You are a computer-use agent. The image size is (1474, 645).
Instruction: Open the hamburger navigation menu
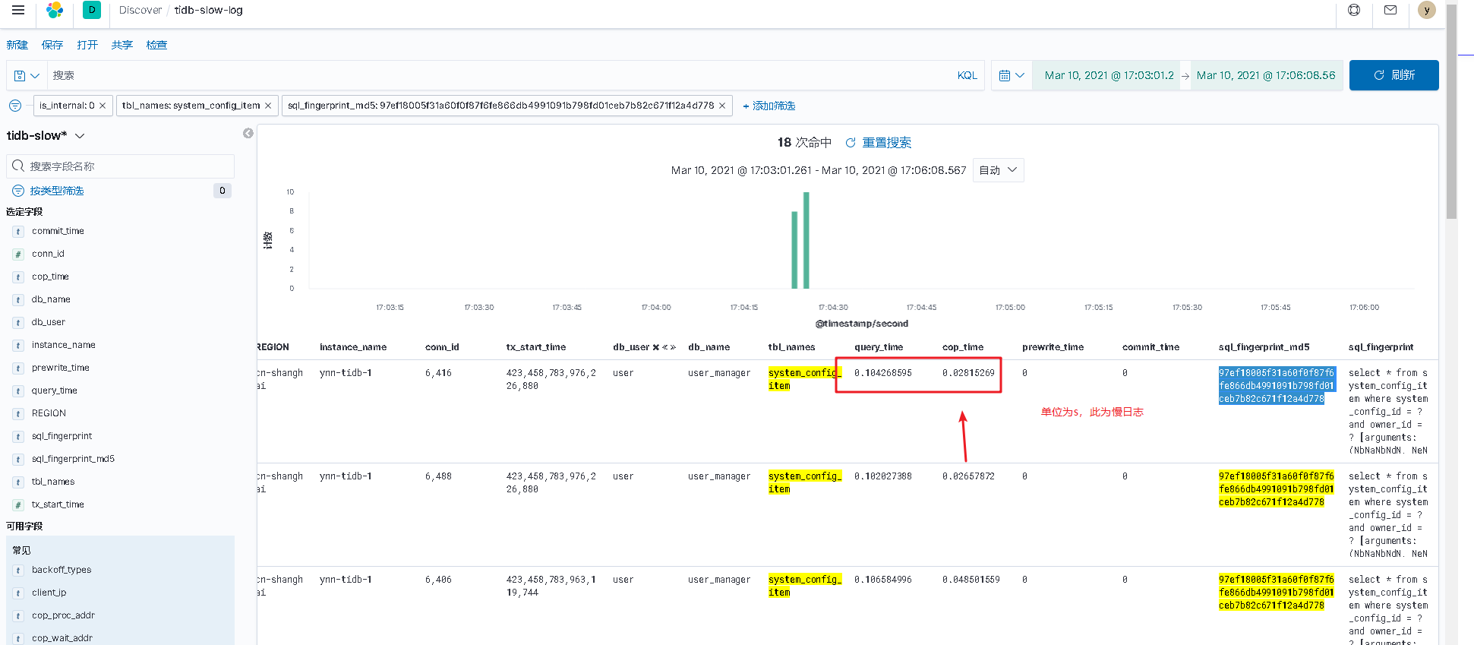click(x=18, y=11)
